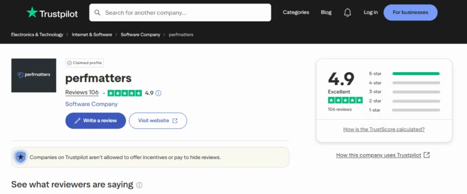Click the Visit website button
Image resolution: width=467 pixels, height=194 pixels.
pos(158,121)
